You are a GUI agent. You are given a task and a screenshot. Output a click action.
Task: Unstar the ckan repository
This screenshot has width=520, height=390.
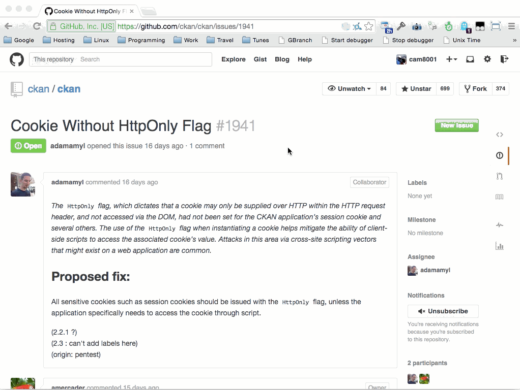click(x=416, y=89)
